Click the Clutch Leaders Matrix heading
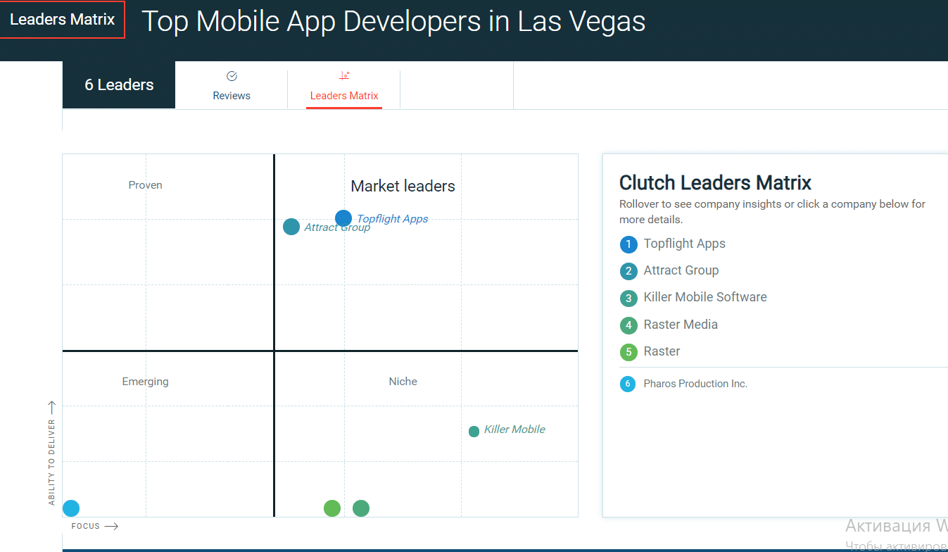Viewport: 948px width, 552px height. [715, 183]
